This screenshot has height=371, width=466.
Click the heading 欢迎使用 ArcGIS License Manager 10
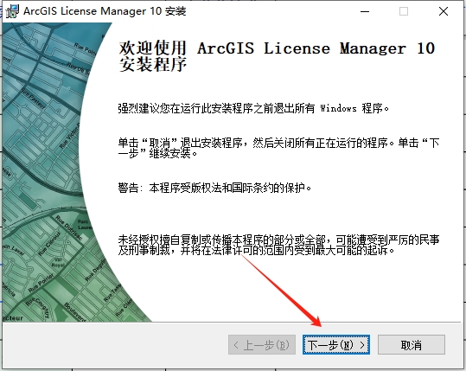coord(277,56)
